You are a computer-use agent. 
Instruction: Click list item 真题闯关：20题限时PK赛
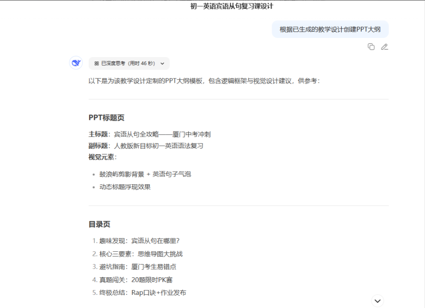click(x=136, y=280)
